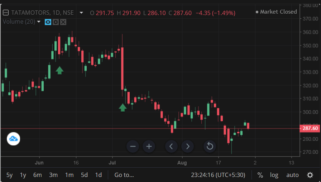
Task: Collapse the TATAMOTORS legend box
Action: 6,13
